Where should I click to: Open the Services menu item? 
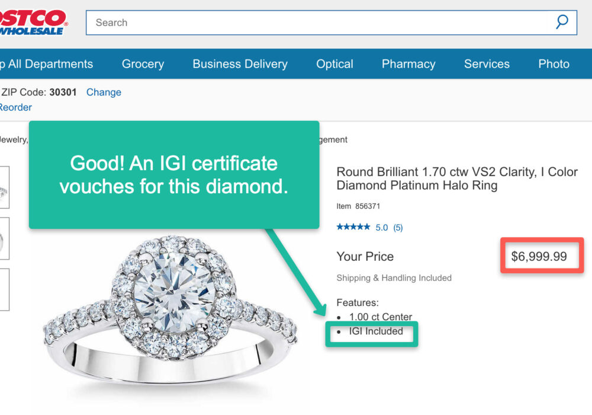pyautogui.click(x=487, y=64)
